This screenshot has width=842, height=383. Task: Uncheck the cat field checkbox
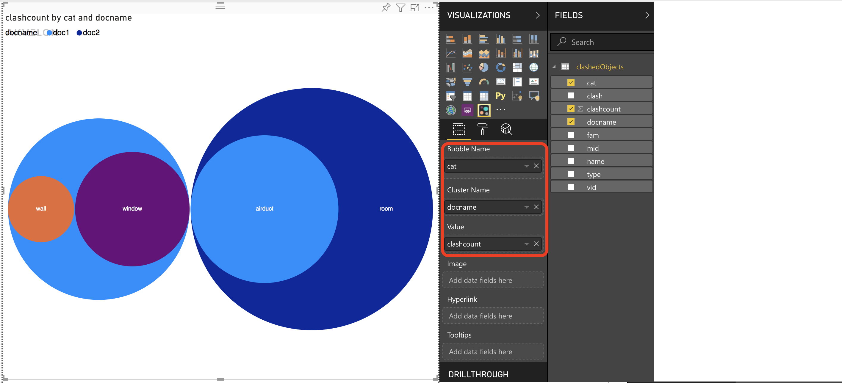point(571,82)
